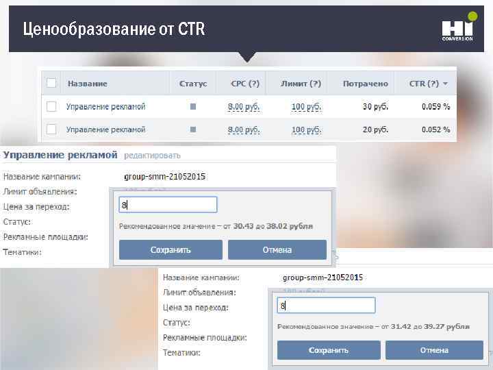This screenshot has height=370, width=493.
Task: Click the recommendation text 'от 30.43 до 38.02 рубля'
Action: coord(268,226)
